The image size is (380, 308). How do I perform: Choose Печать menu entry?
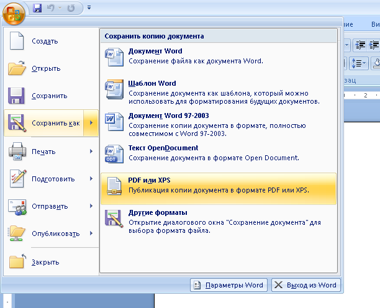point(51,152)
